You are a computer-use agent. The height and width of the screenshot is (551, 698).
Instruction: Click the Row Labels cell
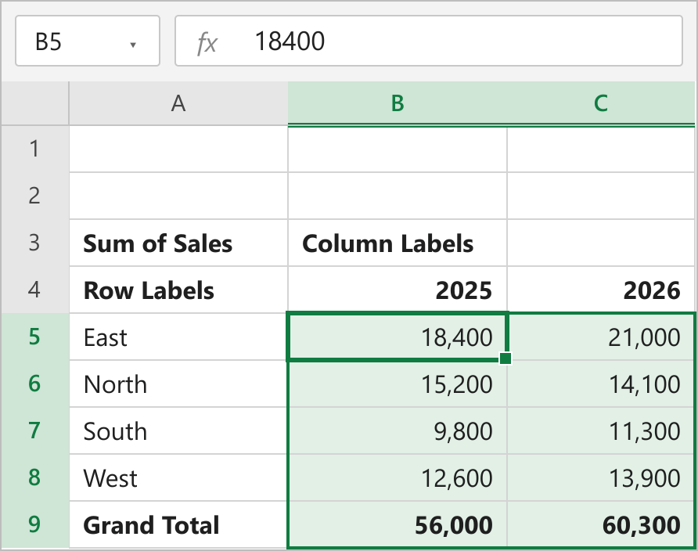[x=178, y=290]
